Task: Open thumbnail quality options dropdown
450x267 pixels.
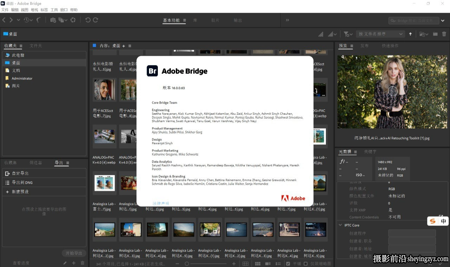Action: (x=332, y=34)
